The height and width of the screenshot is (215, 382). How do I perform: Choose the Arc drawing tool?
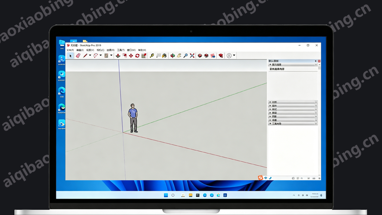coord(96,56)
